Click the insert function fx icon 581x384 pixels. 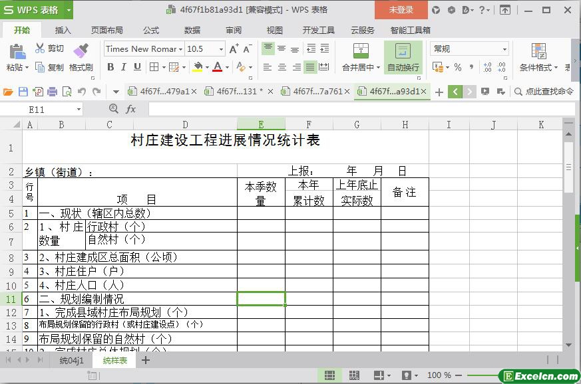click(x=131, y=109)
